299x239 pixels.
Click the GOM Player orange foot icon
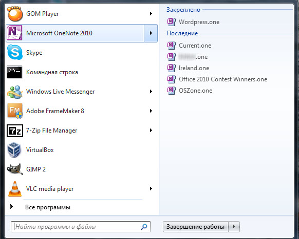tap(15, 13)
